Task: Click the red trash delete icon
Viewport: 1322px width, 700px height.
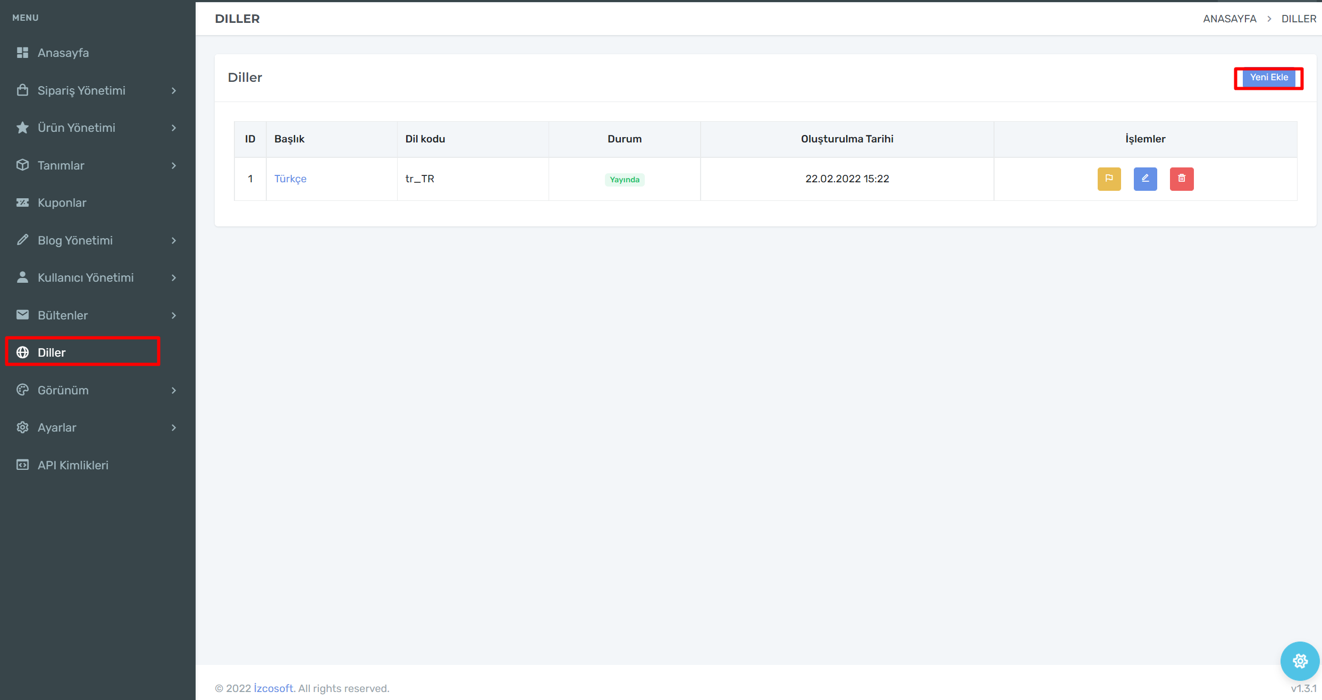Action: 1181,179
